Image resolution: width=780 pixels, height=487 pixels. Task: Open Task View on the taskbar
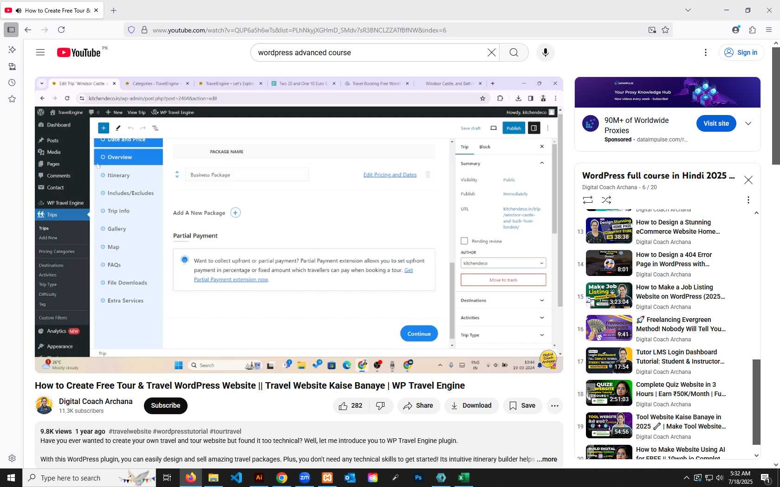click(167, 477)
